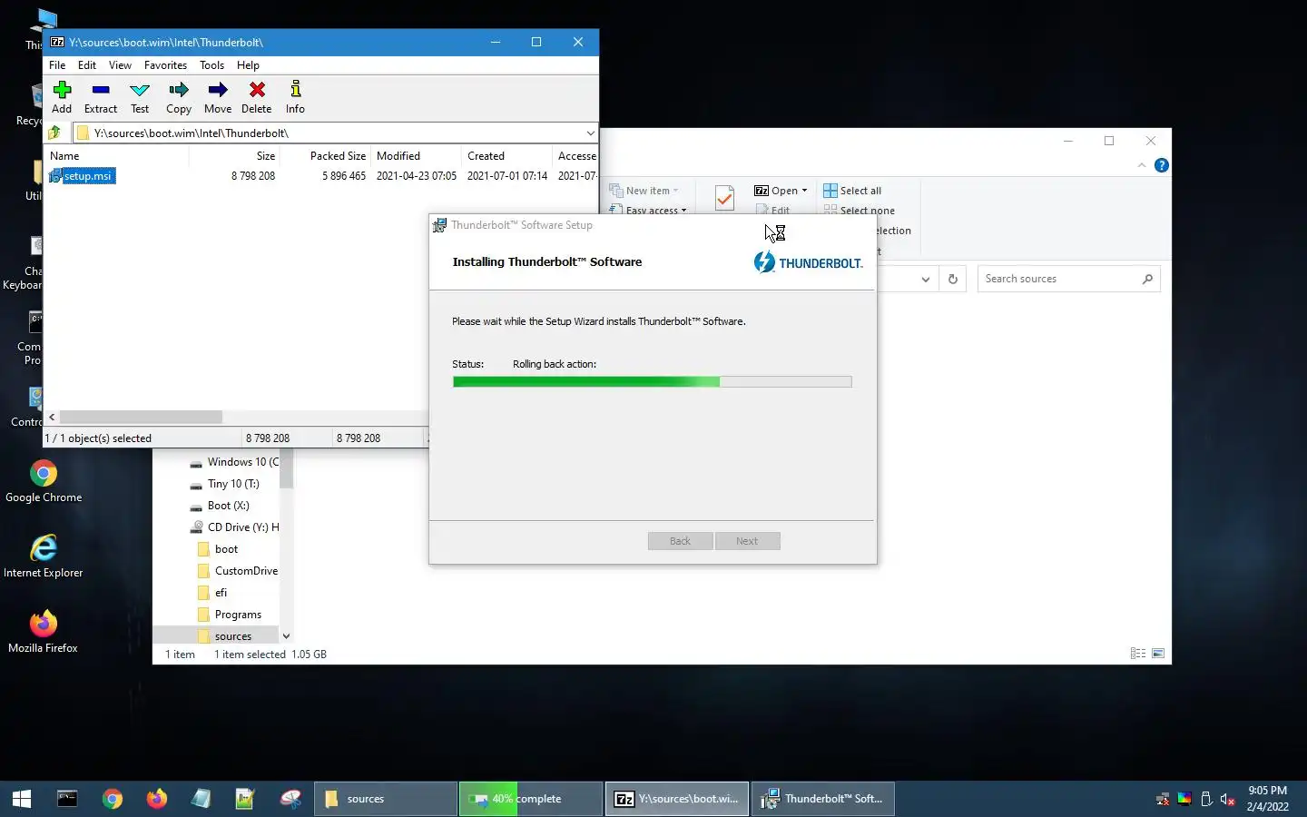Open the File menu in 7-Zip

pyautogui.click(x=57, y=65)
